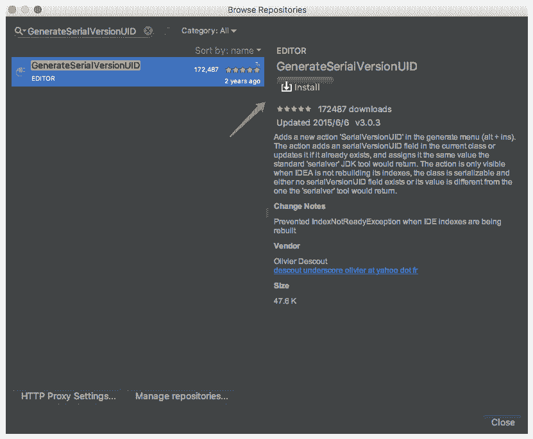Click the red window close button
Viewport: 533px width, 439px height.
tap(12, 10)
